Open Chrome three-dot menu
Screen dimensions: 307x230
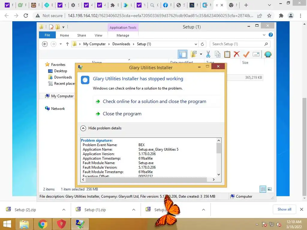click(300, 16)
